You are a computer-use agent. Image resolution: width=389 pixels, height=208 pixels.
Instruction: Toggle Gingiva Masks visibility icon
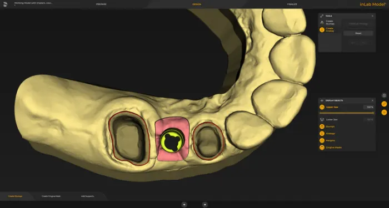(322, 148)
